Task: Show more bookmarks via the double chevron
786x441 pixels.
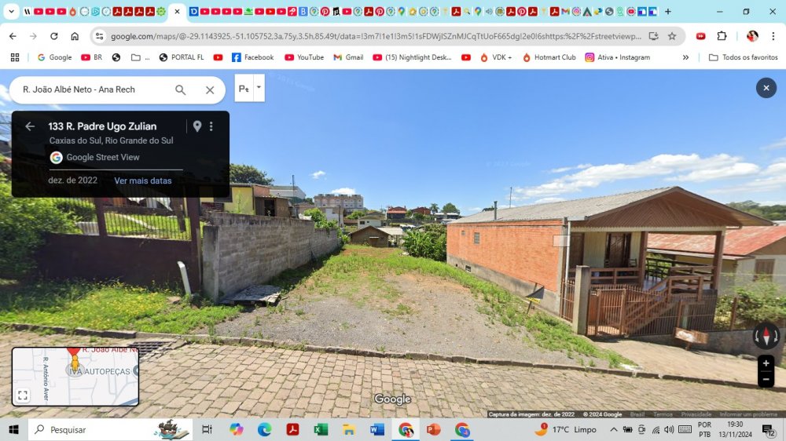Action: 685,57
